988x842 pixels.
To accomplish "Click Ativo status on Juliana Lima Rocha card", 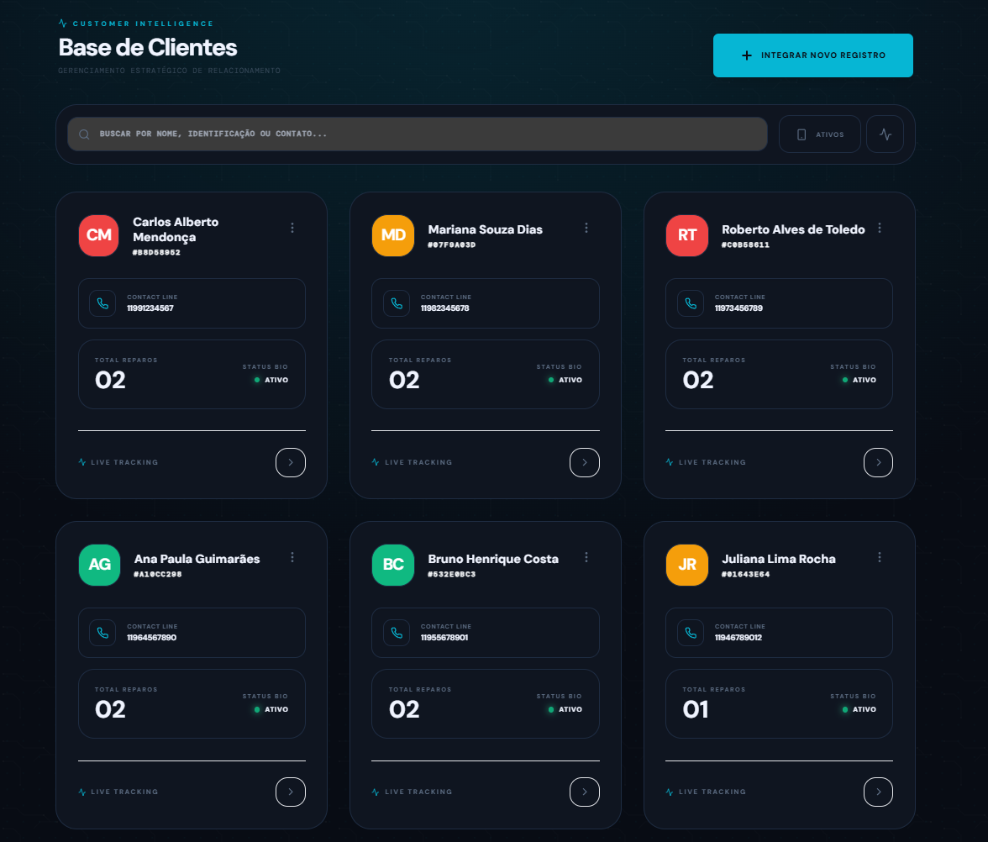I will 859,709.
